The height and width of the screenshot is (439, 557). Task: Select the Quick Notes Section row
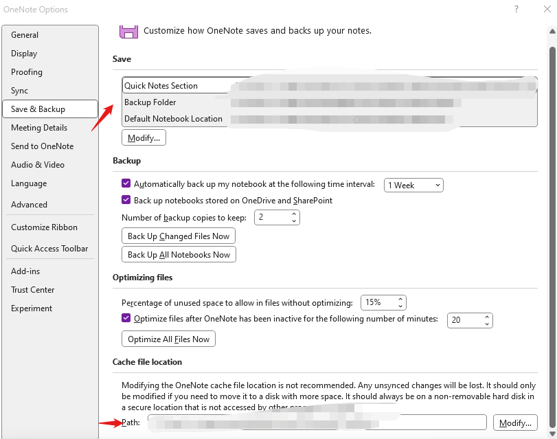(x=329, y=86)
